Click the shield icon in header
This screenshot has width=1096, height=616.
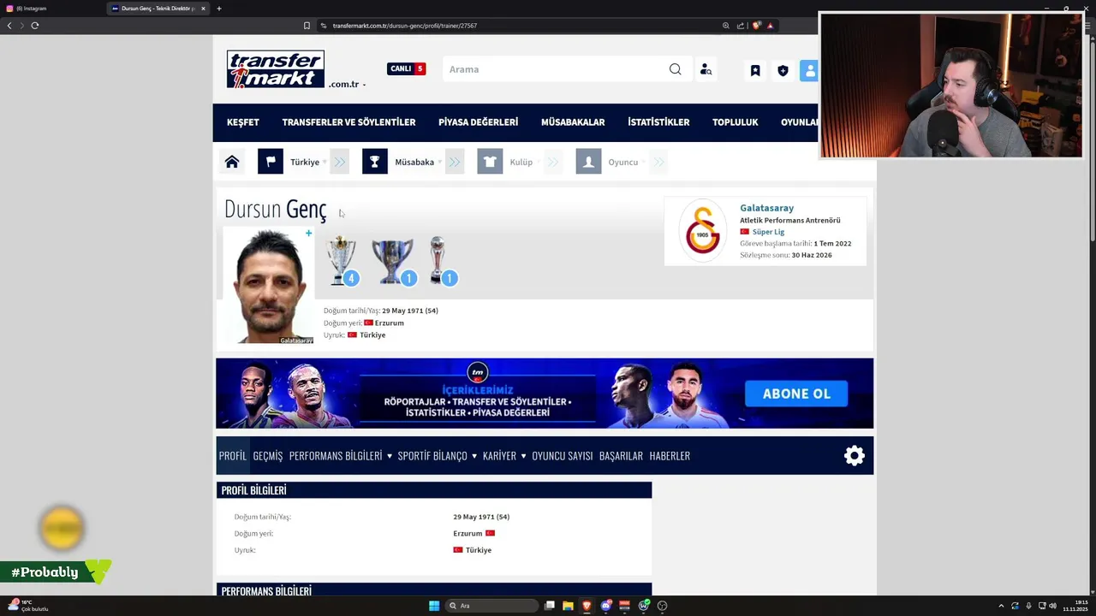[x=783, y=70]
